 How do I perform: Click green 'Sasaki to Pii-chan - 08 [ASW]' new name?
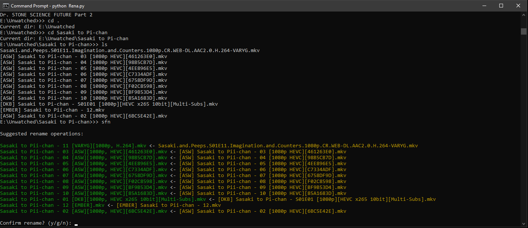tap(84, 182)
